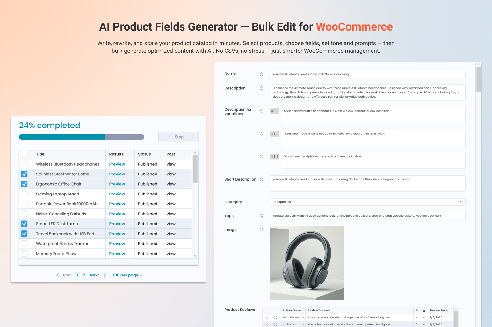Regenerate the product Image
The image size is (492, 327).
tap(261, 229)
